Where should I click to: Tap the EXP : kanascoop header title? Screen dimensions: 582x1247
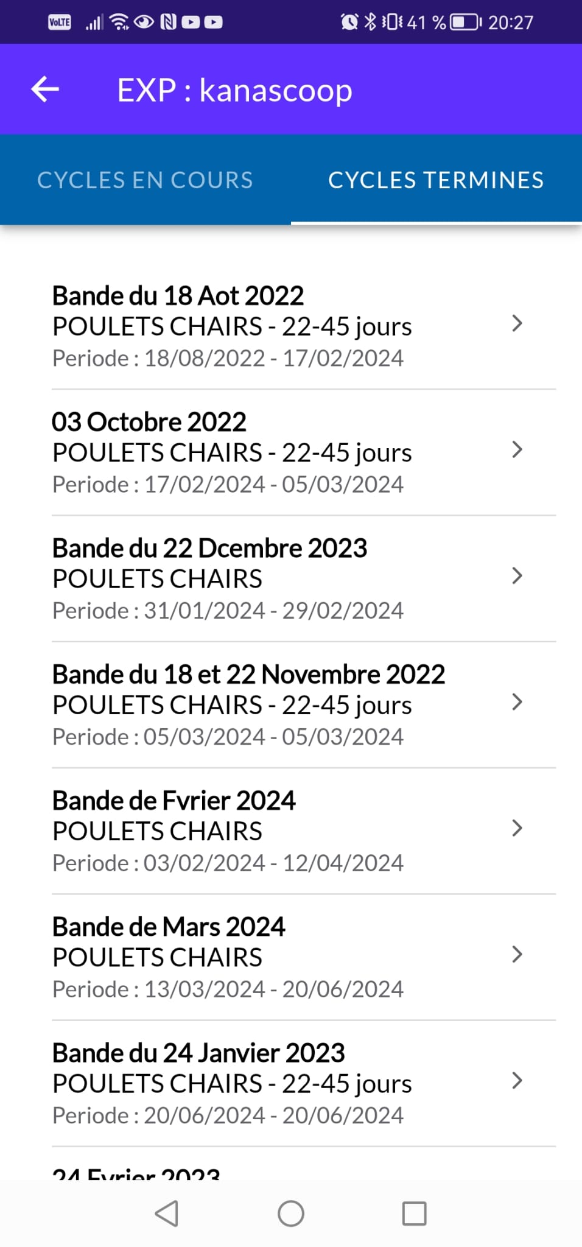click(234, 90)
